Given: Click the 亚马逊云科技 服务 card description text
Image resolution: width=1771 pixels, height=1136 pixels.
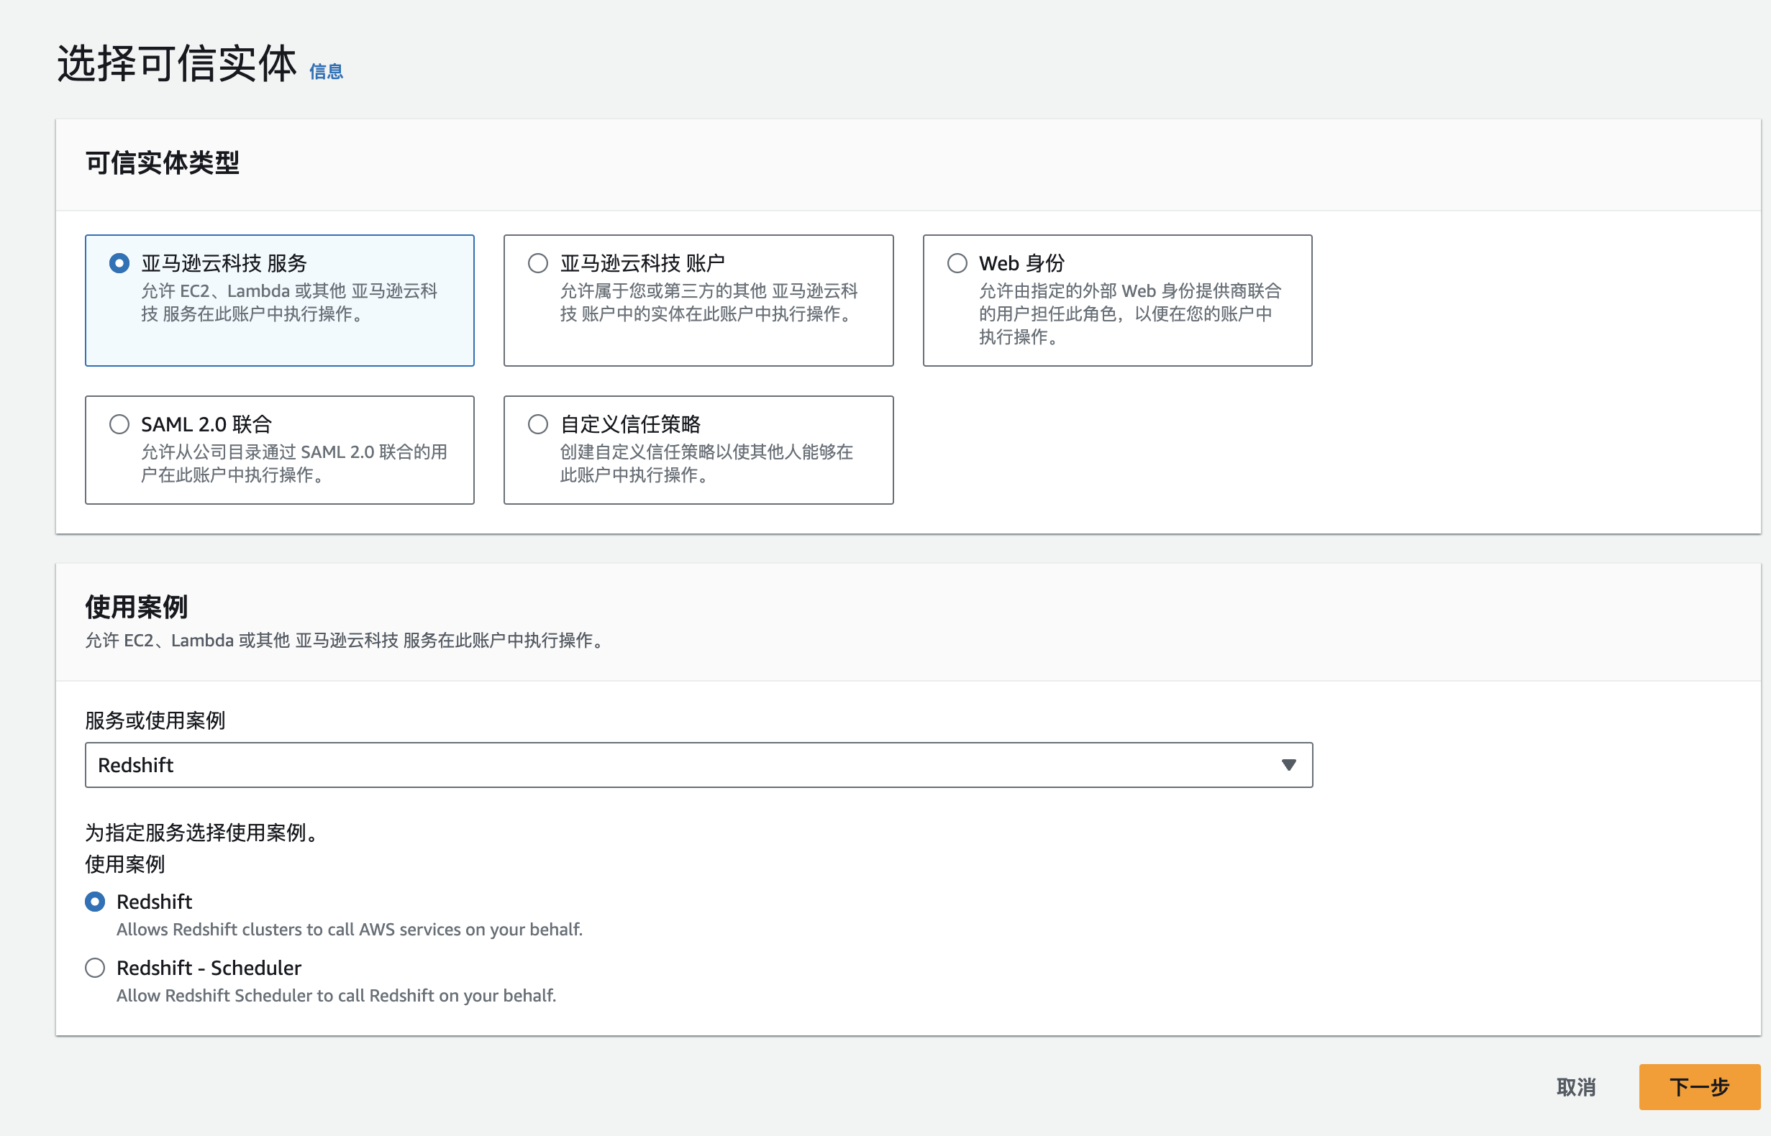Looking at the screenshot, I should 289,303.
